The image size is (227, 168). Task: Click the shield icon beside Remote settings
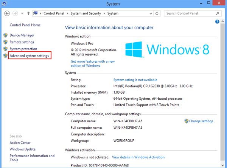point(6,42)
